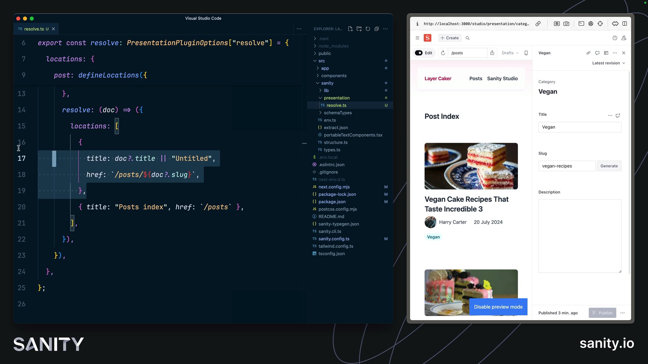Click the crosshair inspect icon in browser

coord(600,24)
